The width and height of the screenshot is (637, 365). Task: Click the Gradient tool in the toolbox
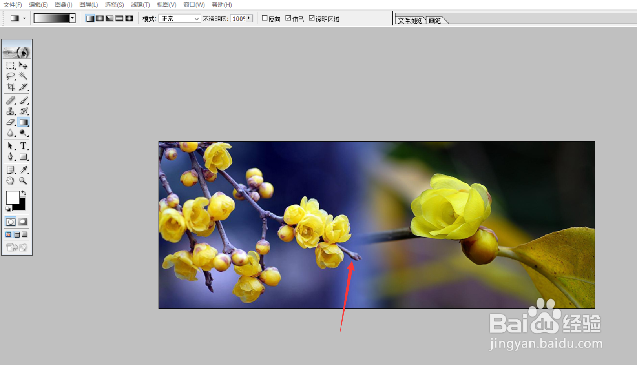point(24,122)
